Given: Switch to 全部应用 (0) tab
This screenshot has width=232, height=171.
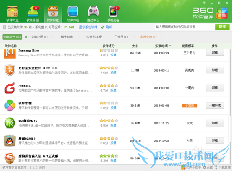Looking at the screenshot, I should click(39, 37).
